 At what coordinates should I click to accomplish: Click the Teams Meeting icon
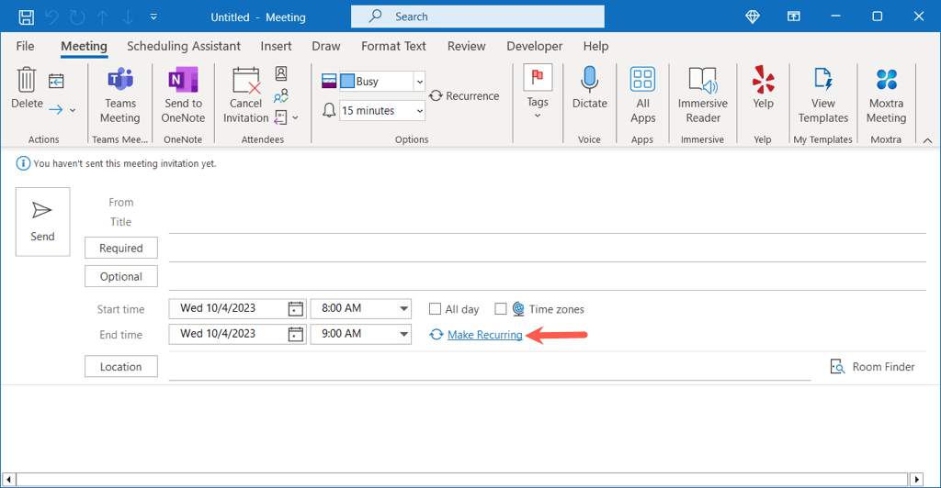coord(119,83)
